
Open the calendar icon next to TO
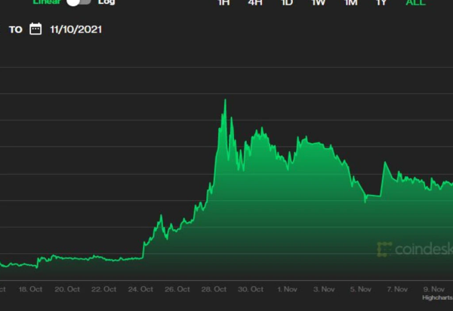click(x=35, y=29)
